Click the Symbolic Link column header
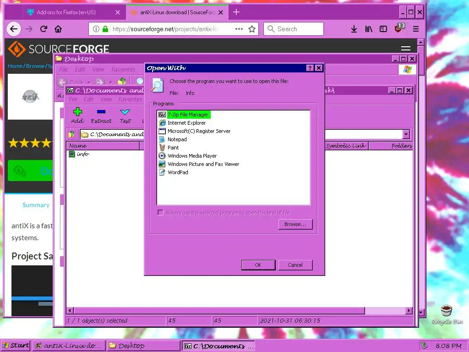The height and width of the screenshot is (352, 469). 346,146
